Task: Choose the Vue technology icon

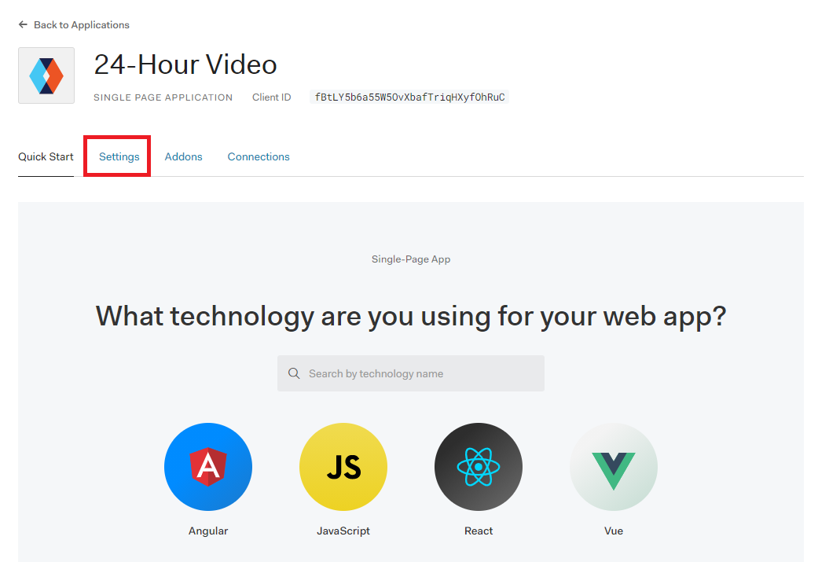Action: (x=614, y=467)
